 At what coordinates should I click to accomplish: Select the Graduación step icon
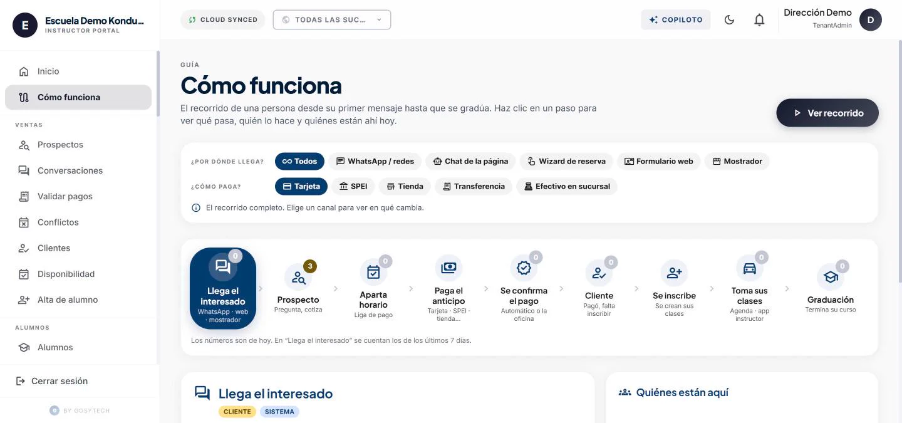point(831,277)
